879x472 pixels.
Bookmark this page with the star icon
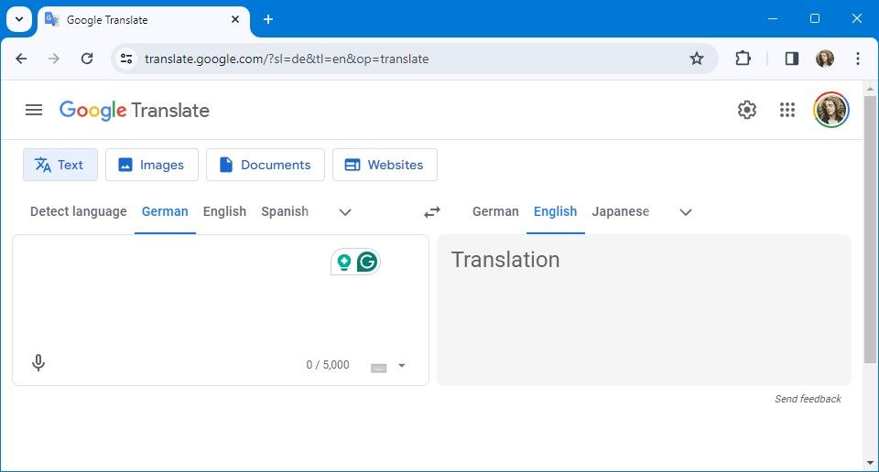point(696,59)
